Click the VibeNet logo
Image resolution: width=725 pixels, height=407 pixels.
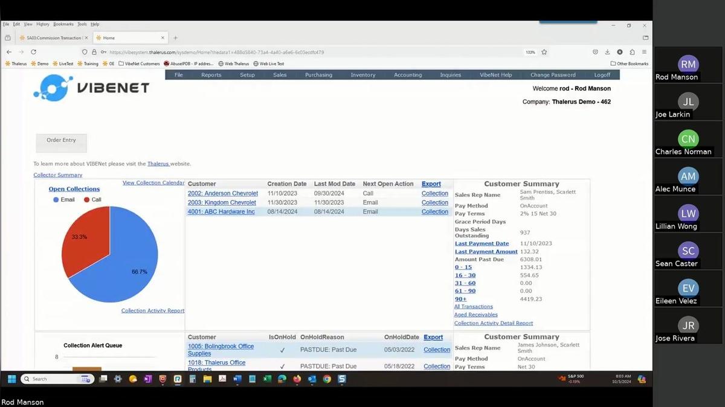(x=91, y=88)
